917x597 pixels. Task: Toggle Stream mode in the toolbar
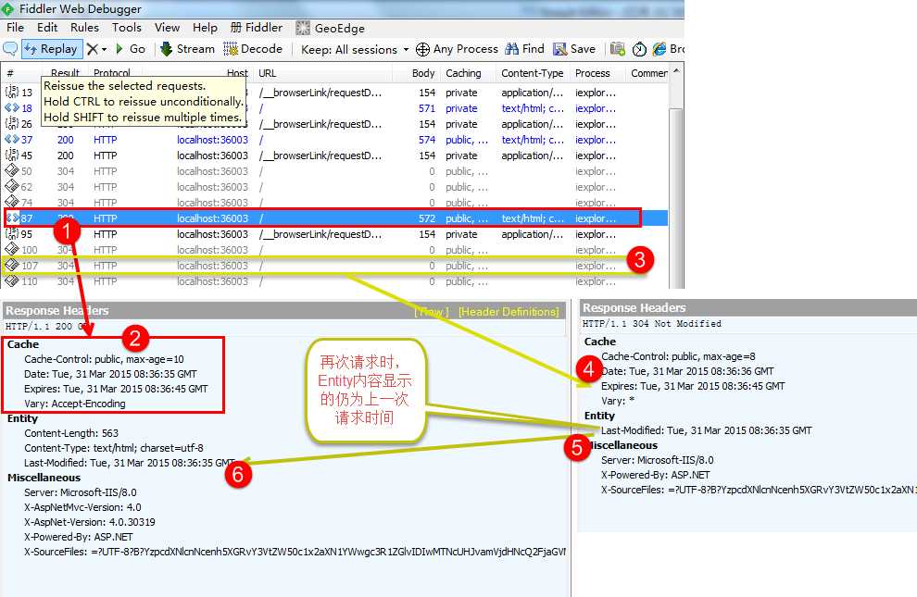click(x=187, y=49)
